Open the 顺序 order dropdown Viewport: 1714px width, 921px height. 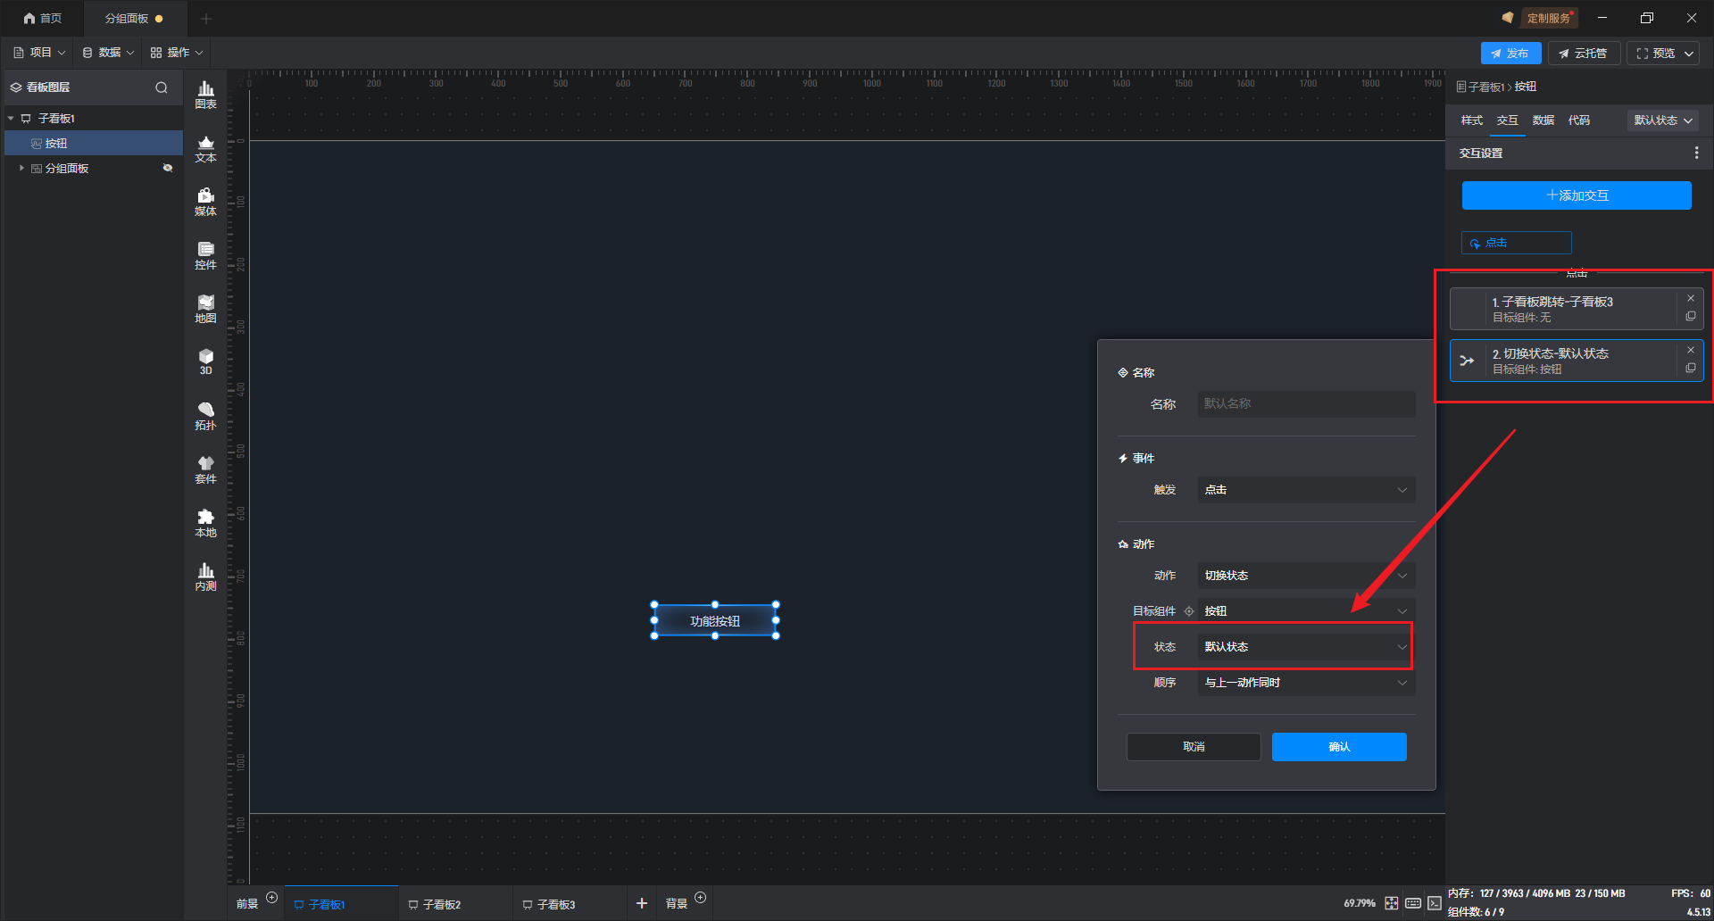1305,683
